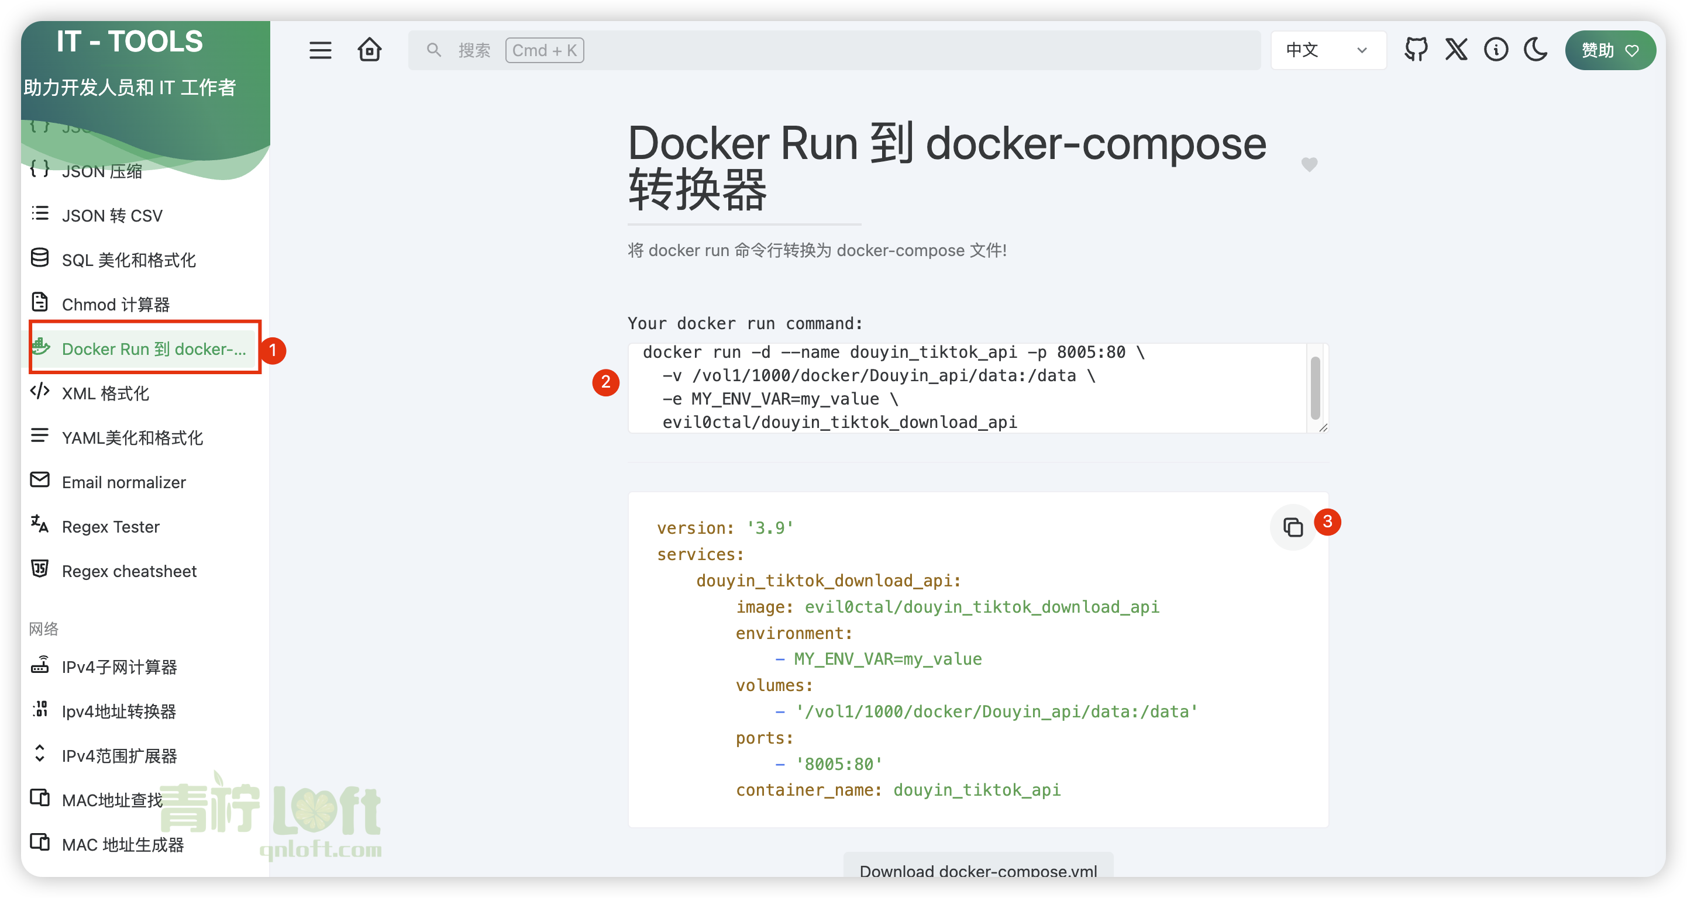Viewport: 1687px width, 898px height.
Task: Click the JSON 压缩 braces icon
Action: (x=40, y=170)
